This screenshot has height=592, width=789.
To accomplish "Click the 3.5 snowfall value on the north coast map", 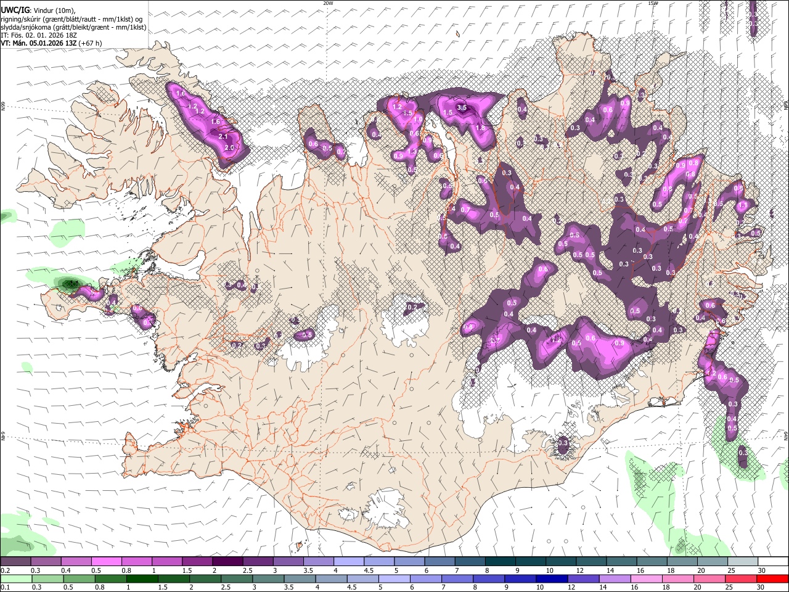I will point(462,107).
